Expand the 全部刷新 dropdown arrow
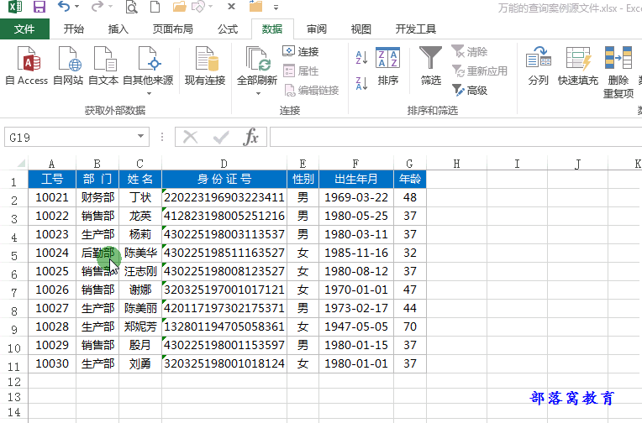The image size is (642, 423). (257, 93)
